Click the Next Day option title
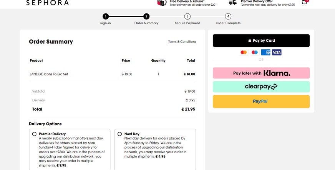Viewport: 335px width, 170px height. click(x=132, y=134)
